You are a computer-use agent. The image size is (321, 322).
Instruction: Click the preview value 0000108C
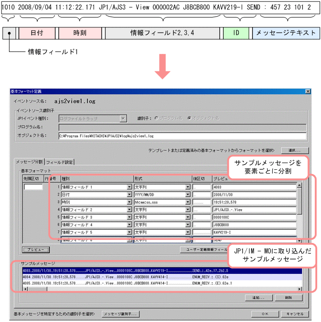click(254, 217)
